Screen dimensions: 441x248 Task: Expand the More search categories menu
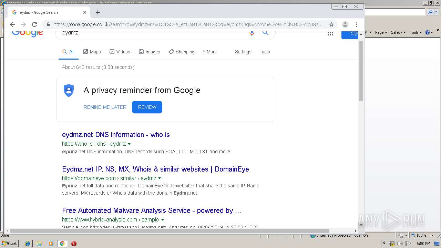(210, 52)
